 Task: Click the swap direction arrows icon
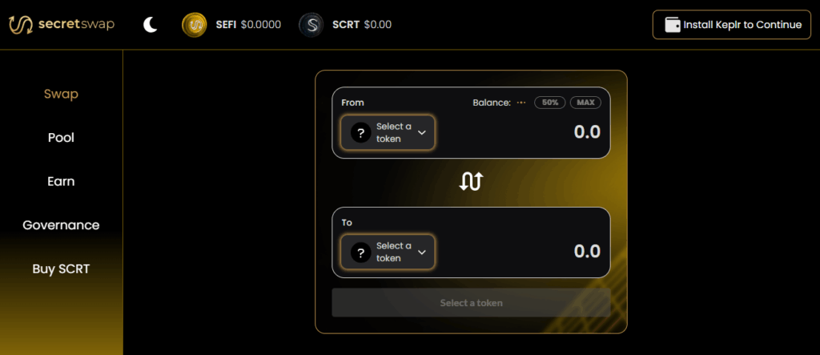click(x=471, y=182)
